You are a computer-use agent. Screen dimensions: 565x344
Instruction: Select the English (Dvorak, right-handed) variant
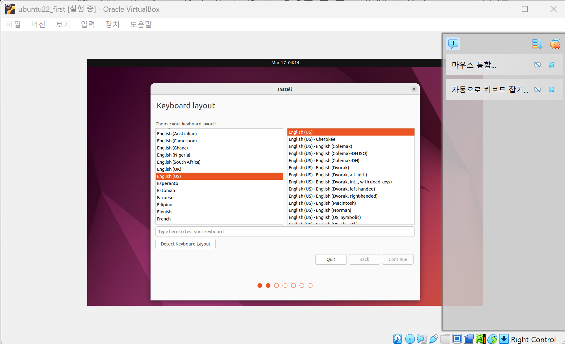(351, 196)
